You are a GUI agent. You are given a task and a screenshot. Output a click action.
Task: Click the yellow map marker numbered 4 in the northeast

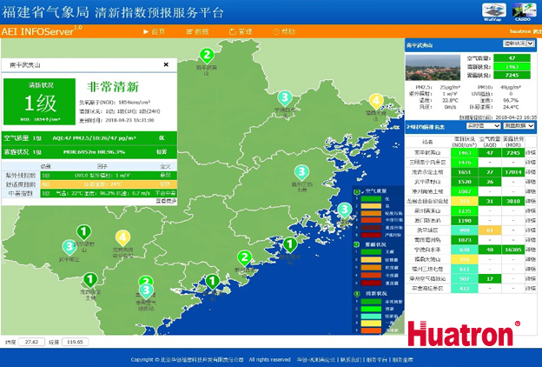375,100
